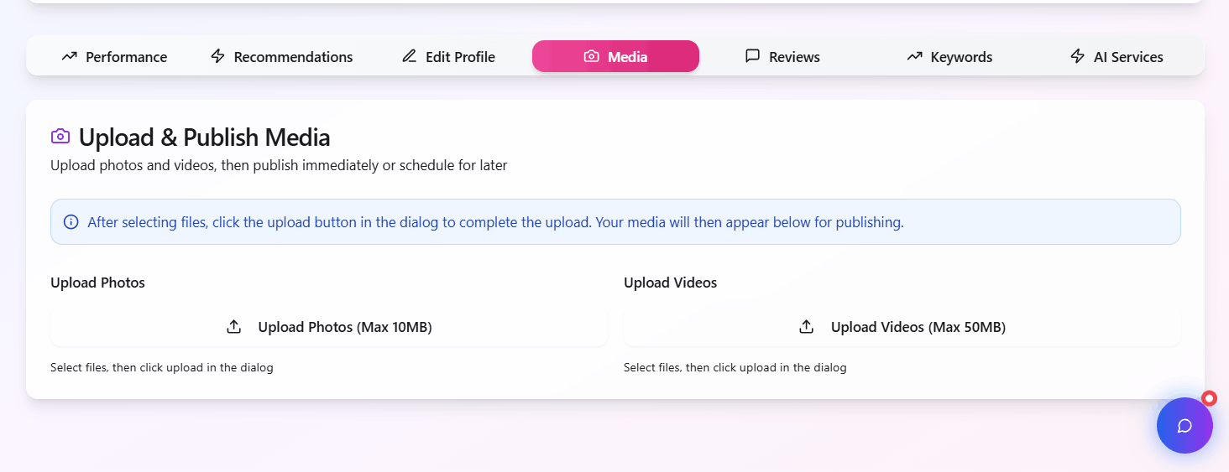Select the camera icon in the Media tab
1229x472 pixels.
point(592,57)
